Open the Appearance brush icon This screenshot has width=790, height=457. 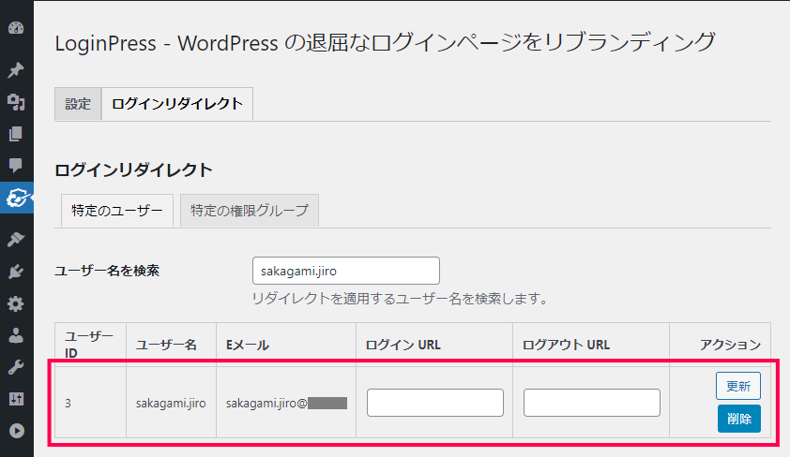coord(16,240)
